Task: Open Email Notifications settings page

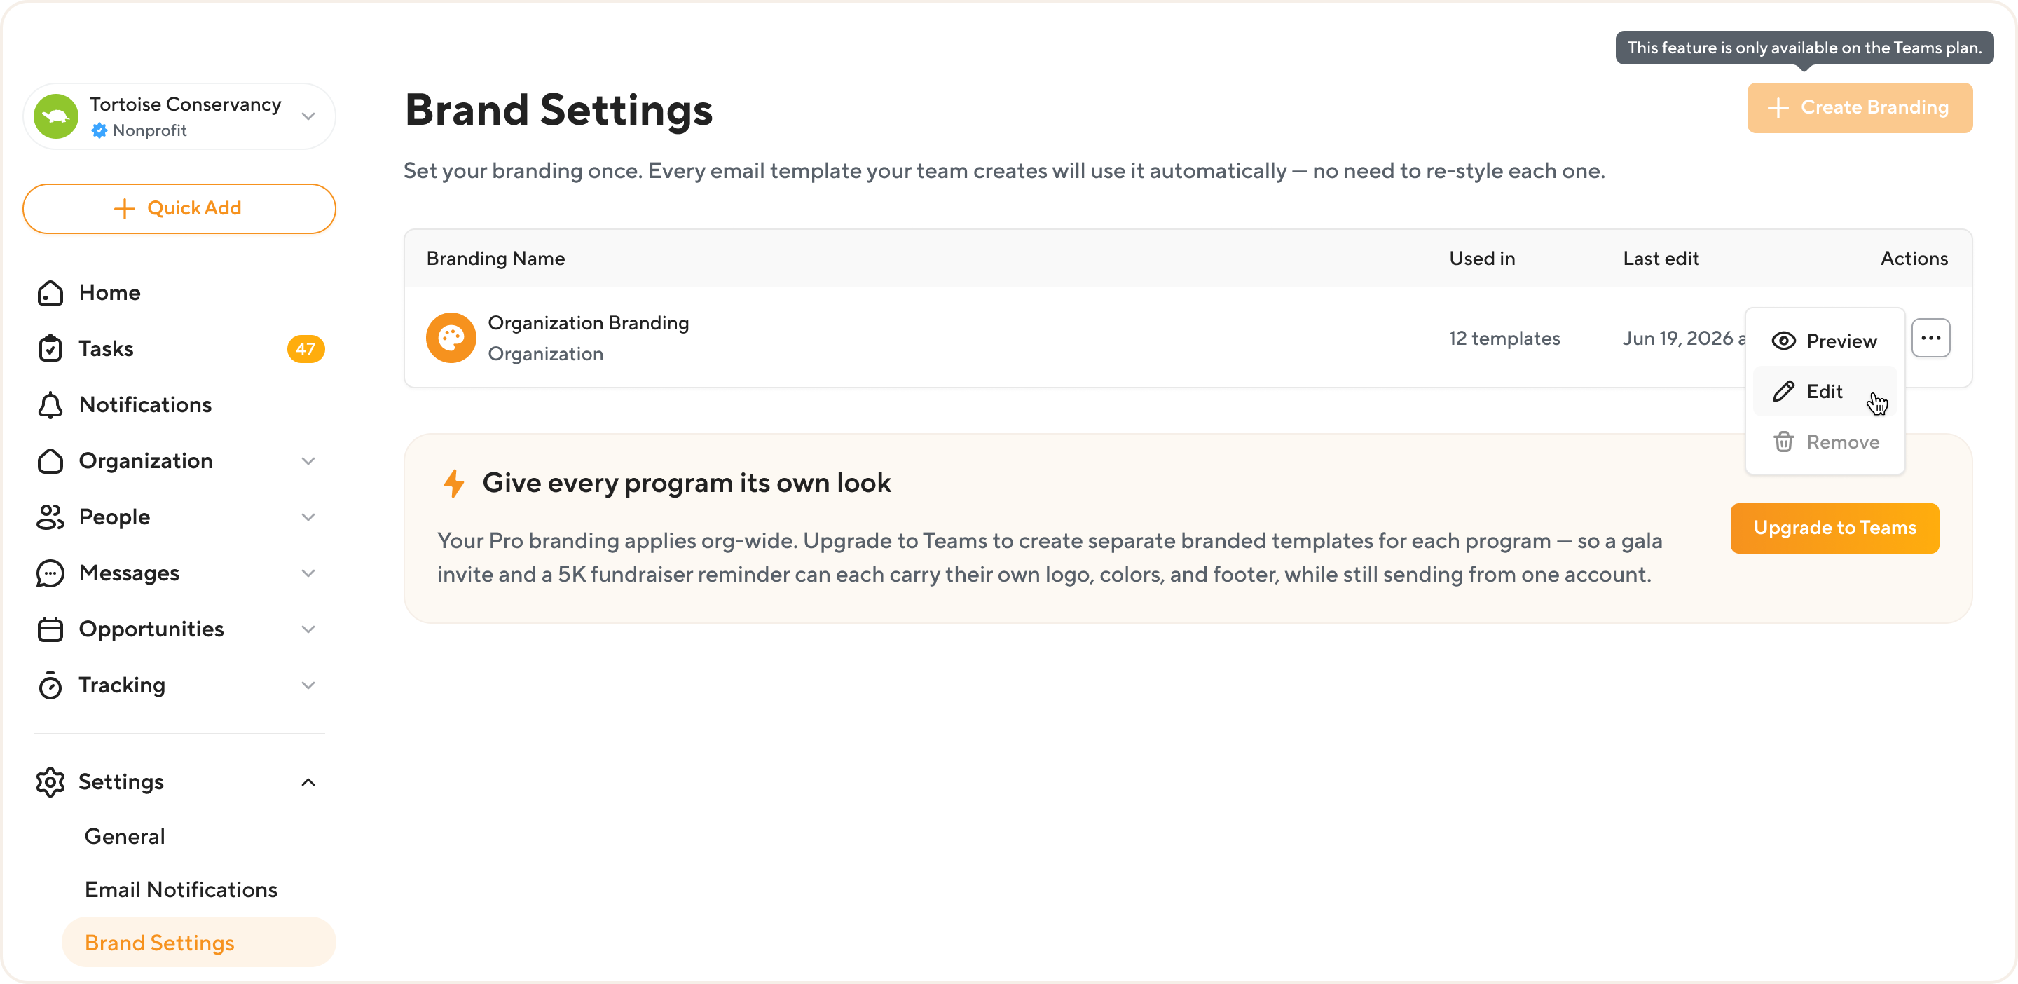Action: [181, 889]
